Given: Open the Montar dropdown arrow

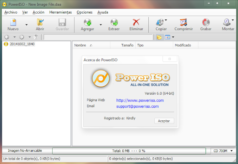Looking at the screenshot, I should point(233,20).
